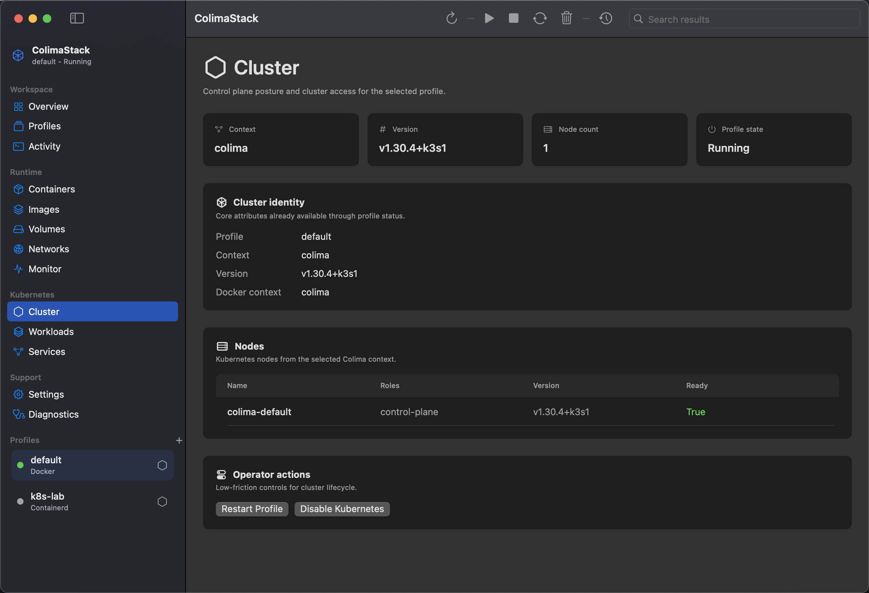Click the Version v1.30.4+k3s1 card
The width and height of the screenshot is (869, 593).
445,140
